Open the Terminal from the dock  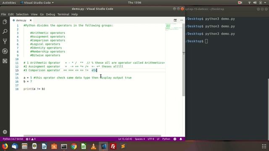(x=64, y=146)
